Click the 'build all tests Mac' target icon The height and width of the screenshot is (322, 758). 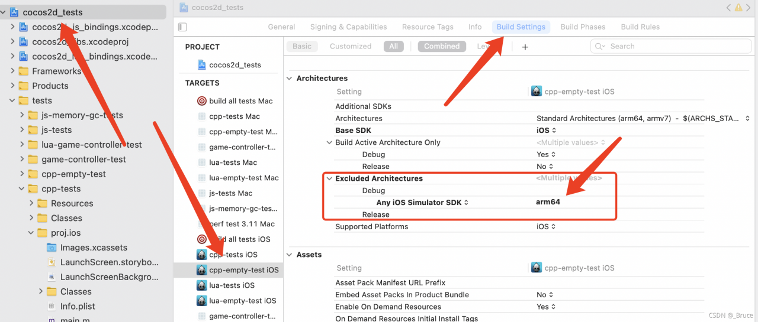(202, 101)
